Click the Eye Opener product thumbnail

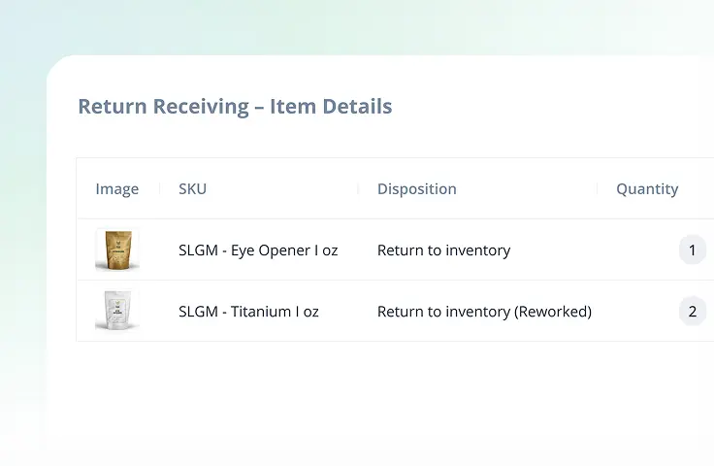(117, 250)
